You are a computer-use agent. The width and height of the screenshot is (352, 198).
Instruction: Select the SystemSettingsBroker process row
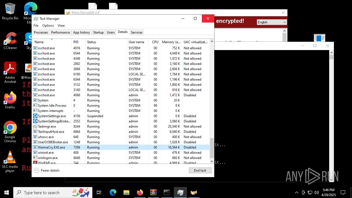(x=121, y=121)
